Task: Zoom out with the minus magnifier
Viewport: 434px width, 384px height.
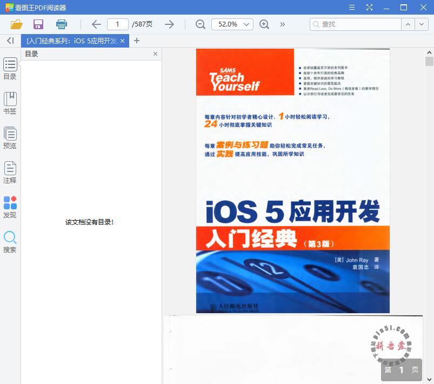Action: click(x=201, y=24)
